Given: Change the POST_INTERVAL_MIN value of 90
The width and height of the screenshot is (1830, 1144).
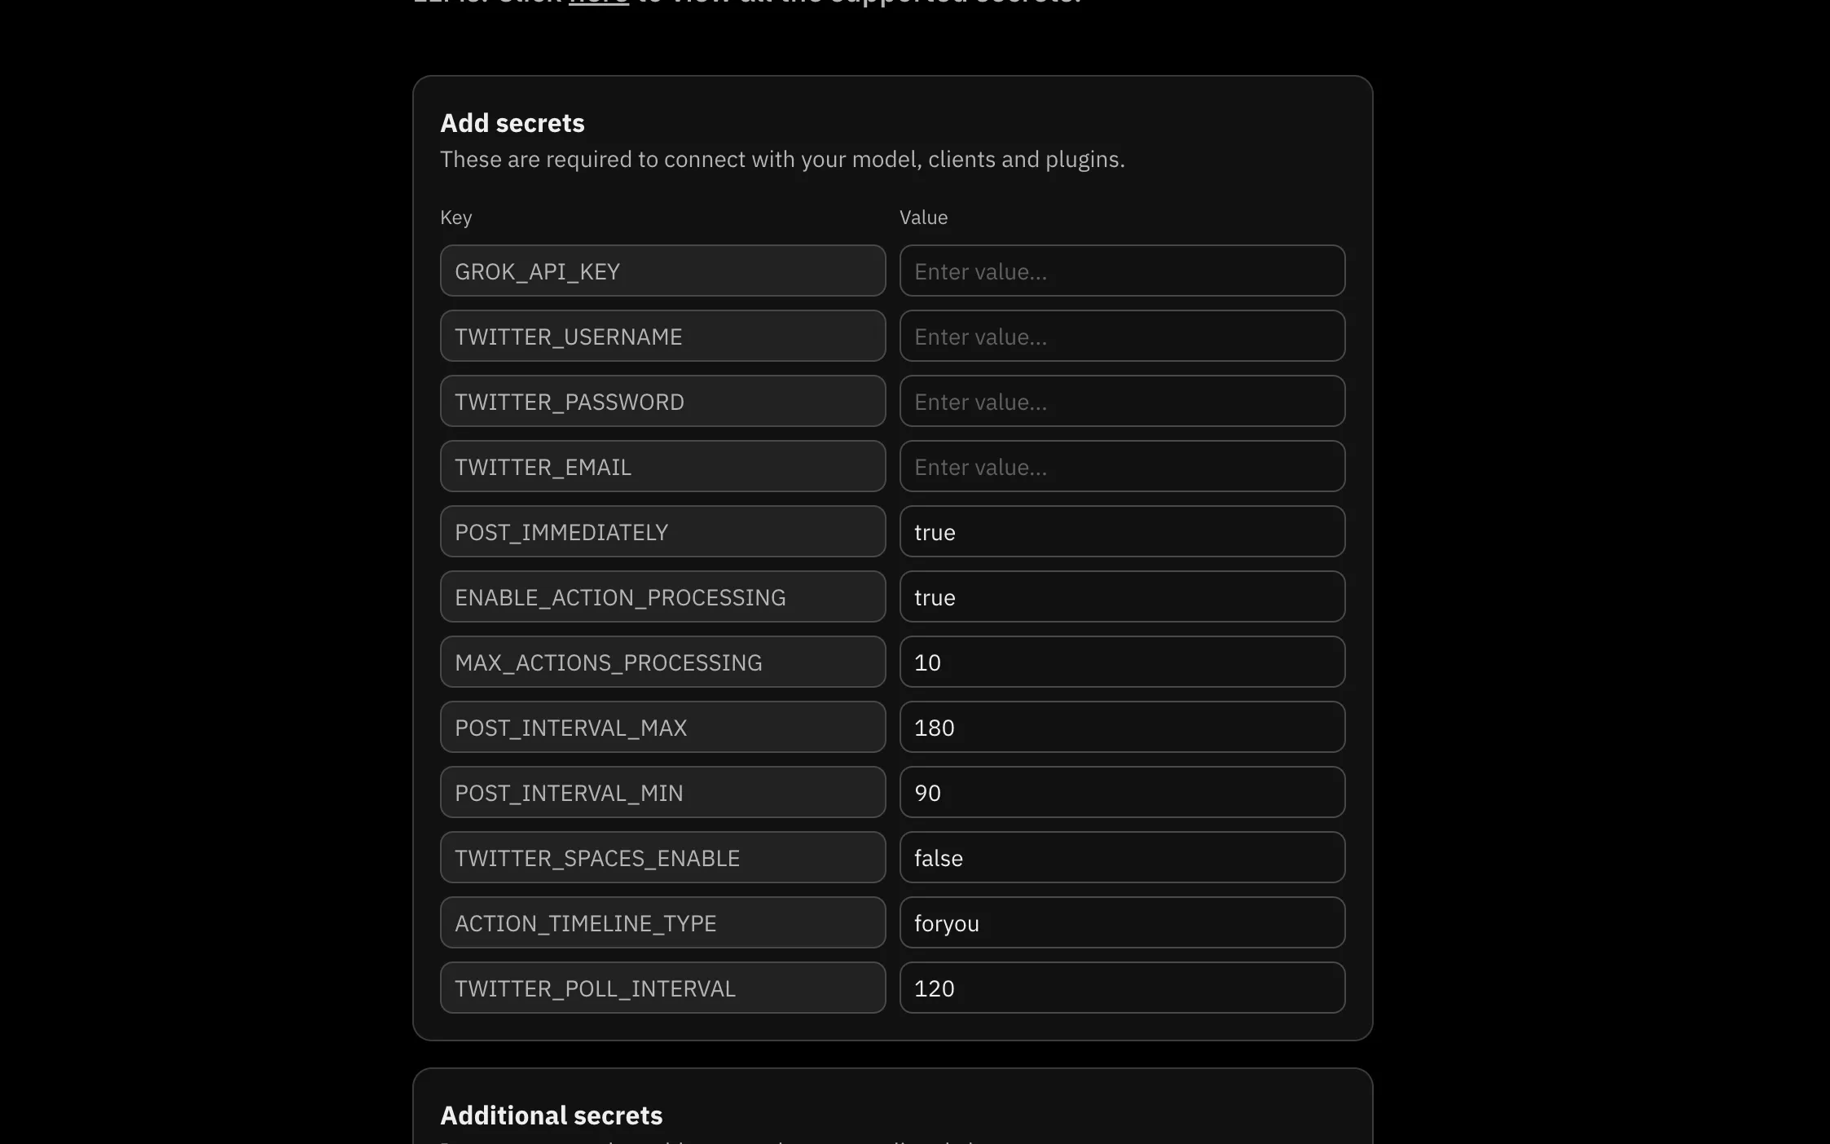Looking at the screenshot, I should point(1121,792).
